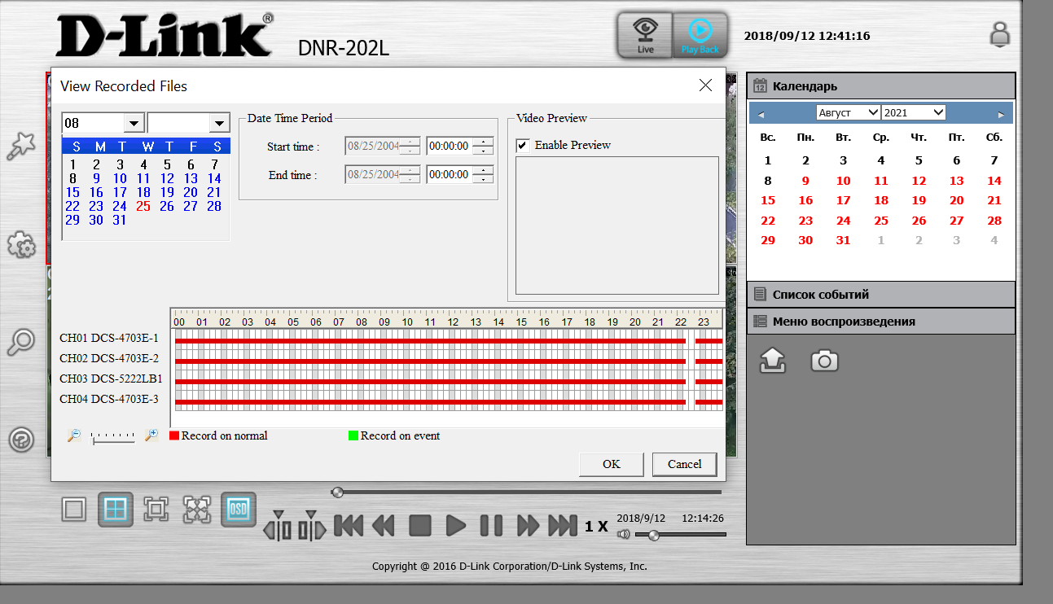Click the OK button
The image size is (1053, 604).
(x=611, y=464)
